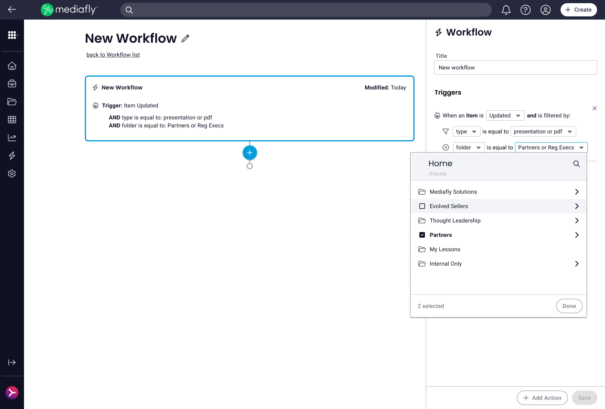Viewport: 605px width, 409px height.
Task: Open the help question mark icon
Action: (x=525, y=10)
